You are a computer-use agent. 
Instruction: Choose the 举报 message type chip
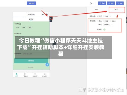coord(30,27)
